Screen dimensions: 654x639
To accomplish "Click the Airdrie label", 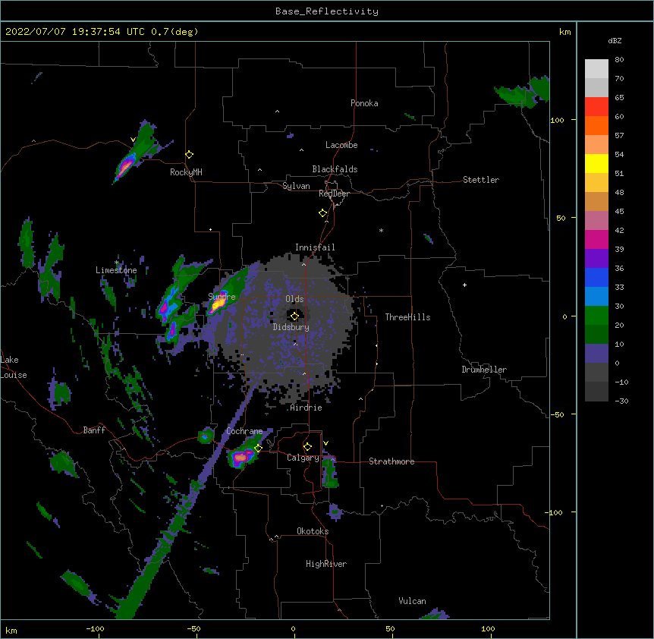I will [307, 408].
